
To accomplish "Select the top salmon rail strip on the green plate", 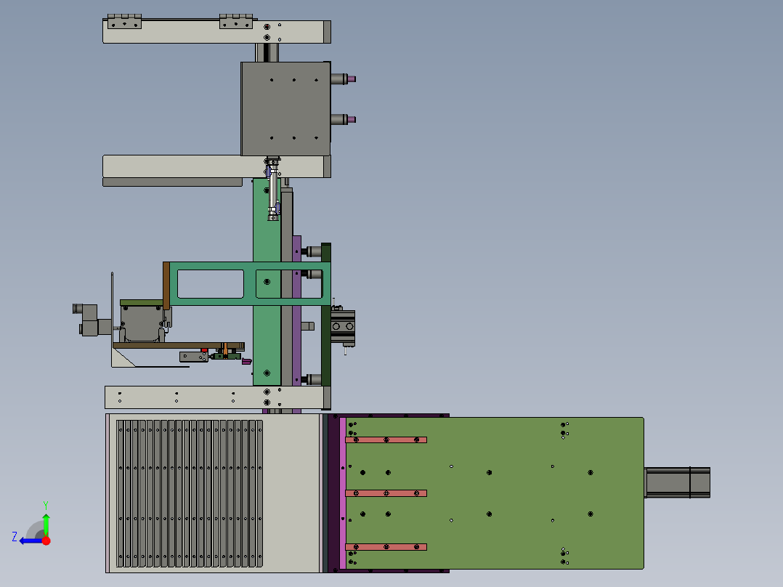I will pyautogui.click(x=386, y=440).
